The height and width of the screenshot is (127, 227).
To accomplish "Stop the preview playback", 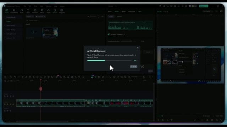I will pos(172,120).
